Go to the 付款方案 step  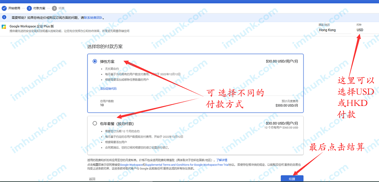(39, 8)
